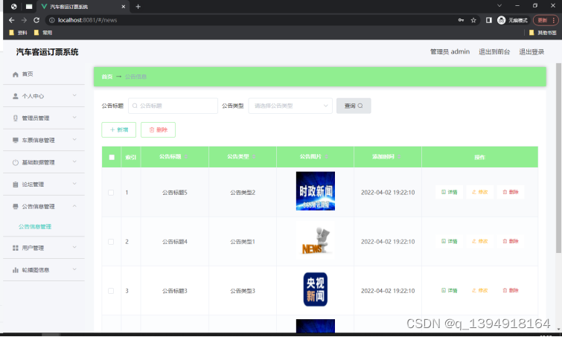Reload the page with refresh icon
562x337 pixels.
coord(36,20)
